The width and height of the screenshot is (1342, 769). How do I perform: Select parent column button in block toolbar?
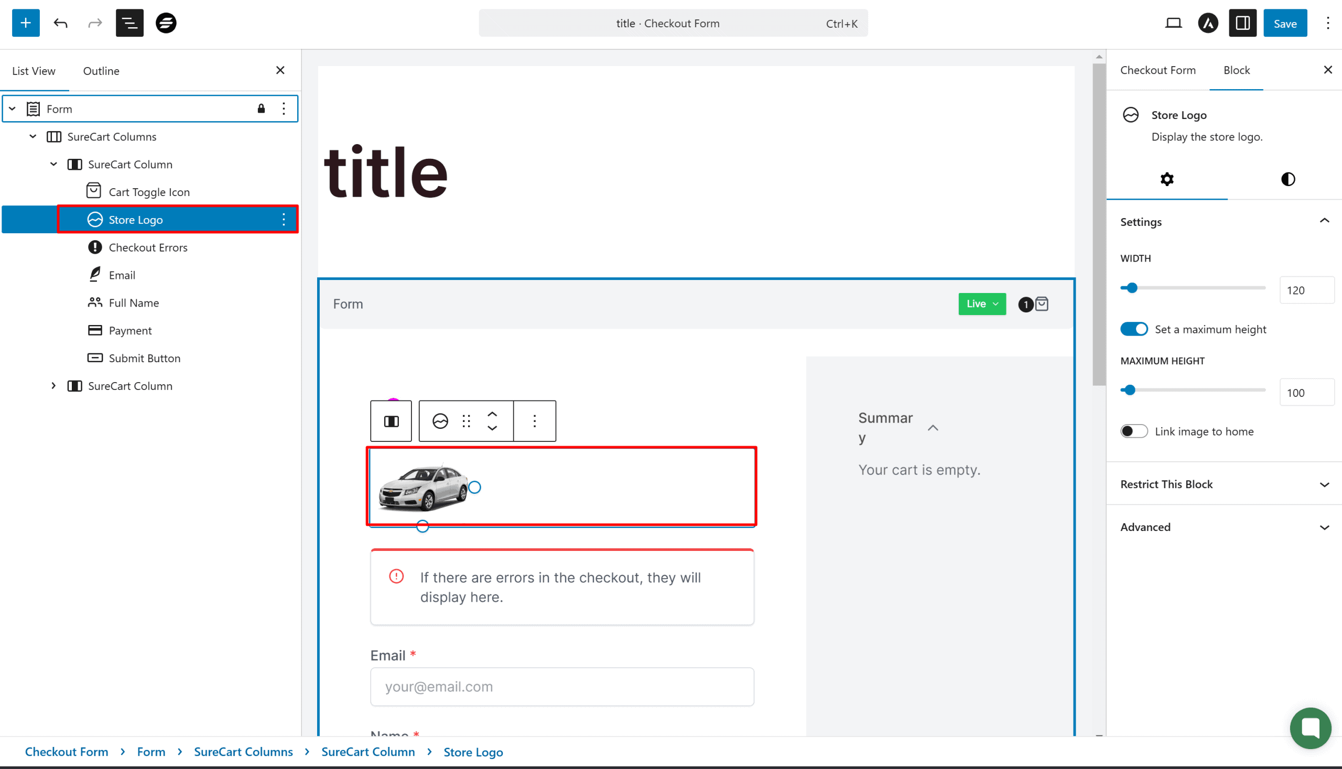(391, 421)
